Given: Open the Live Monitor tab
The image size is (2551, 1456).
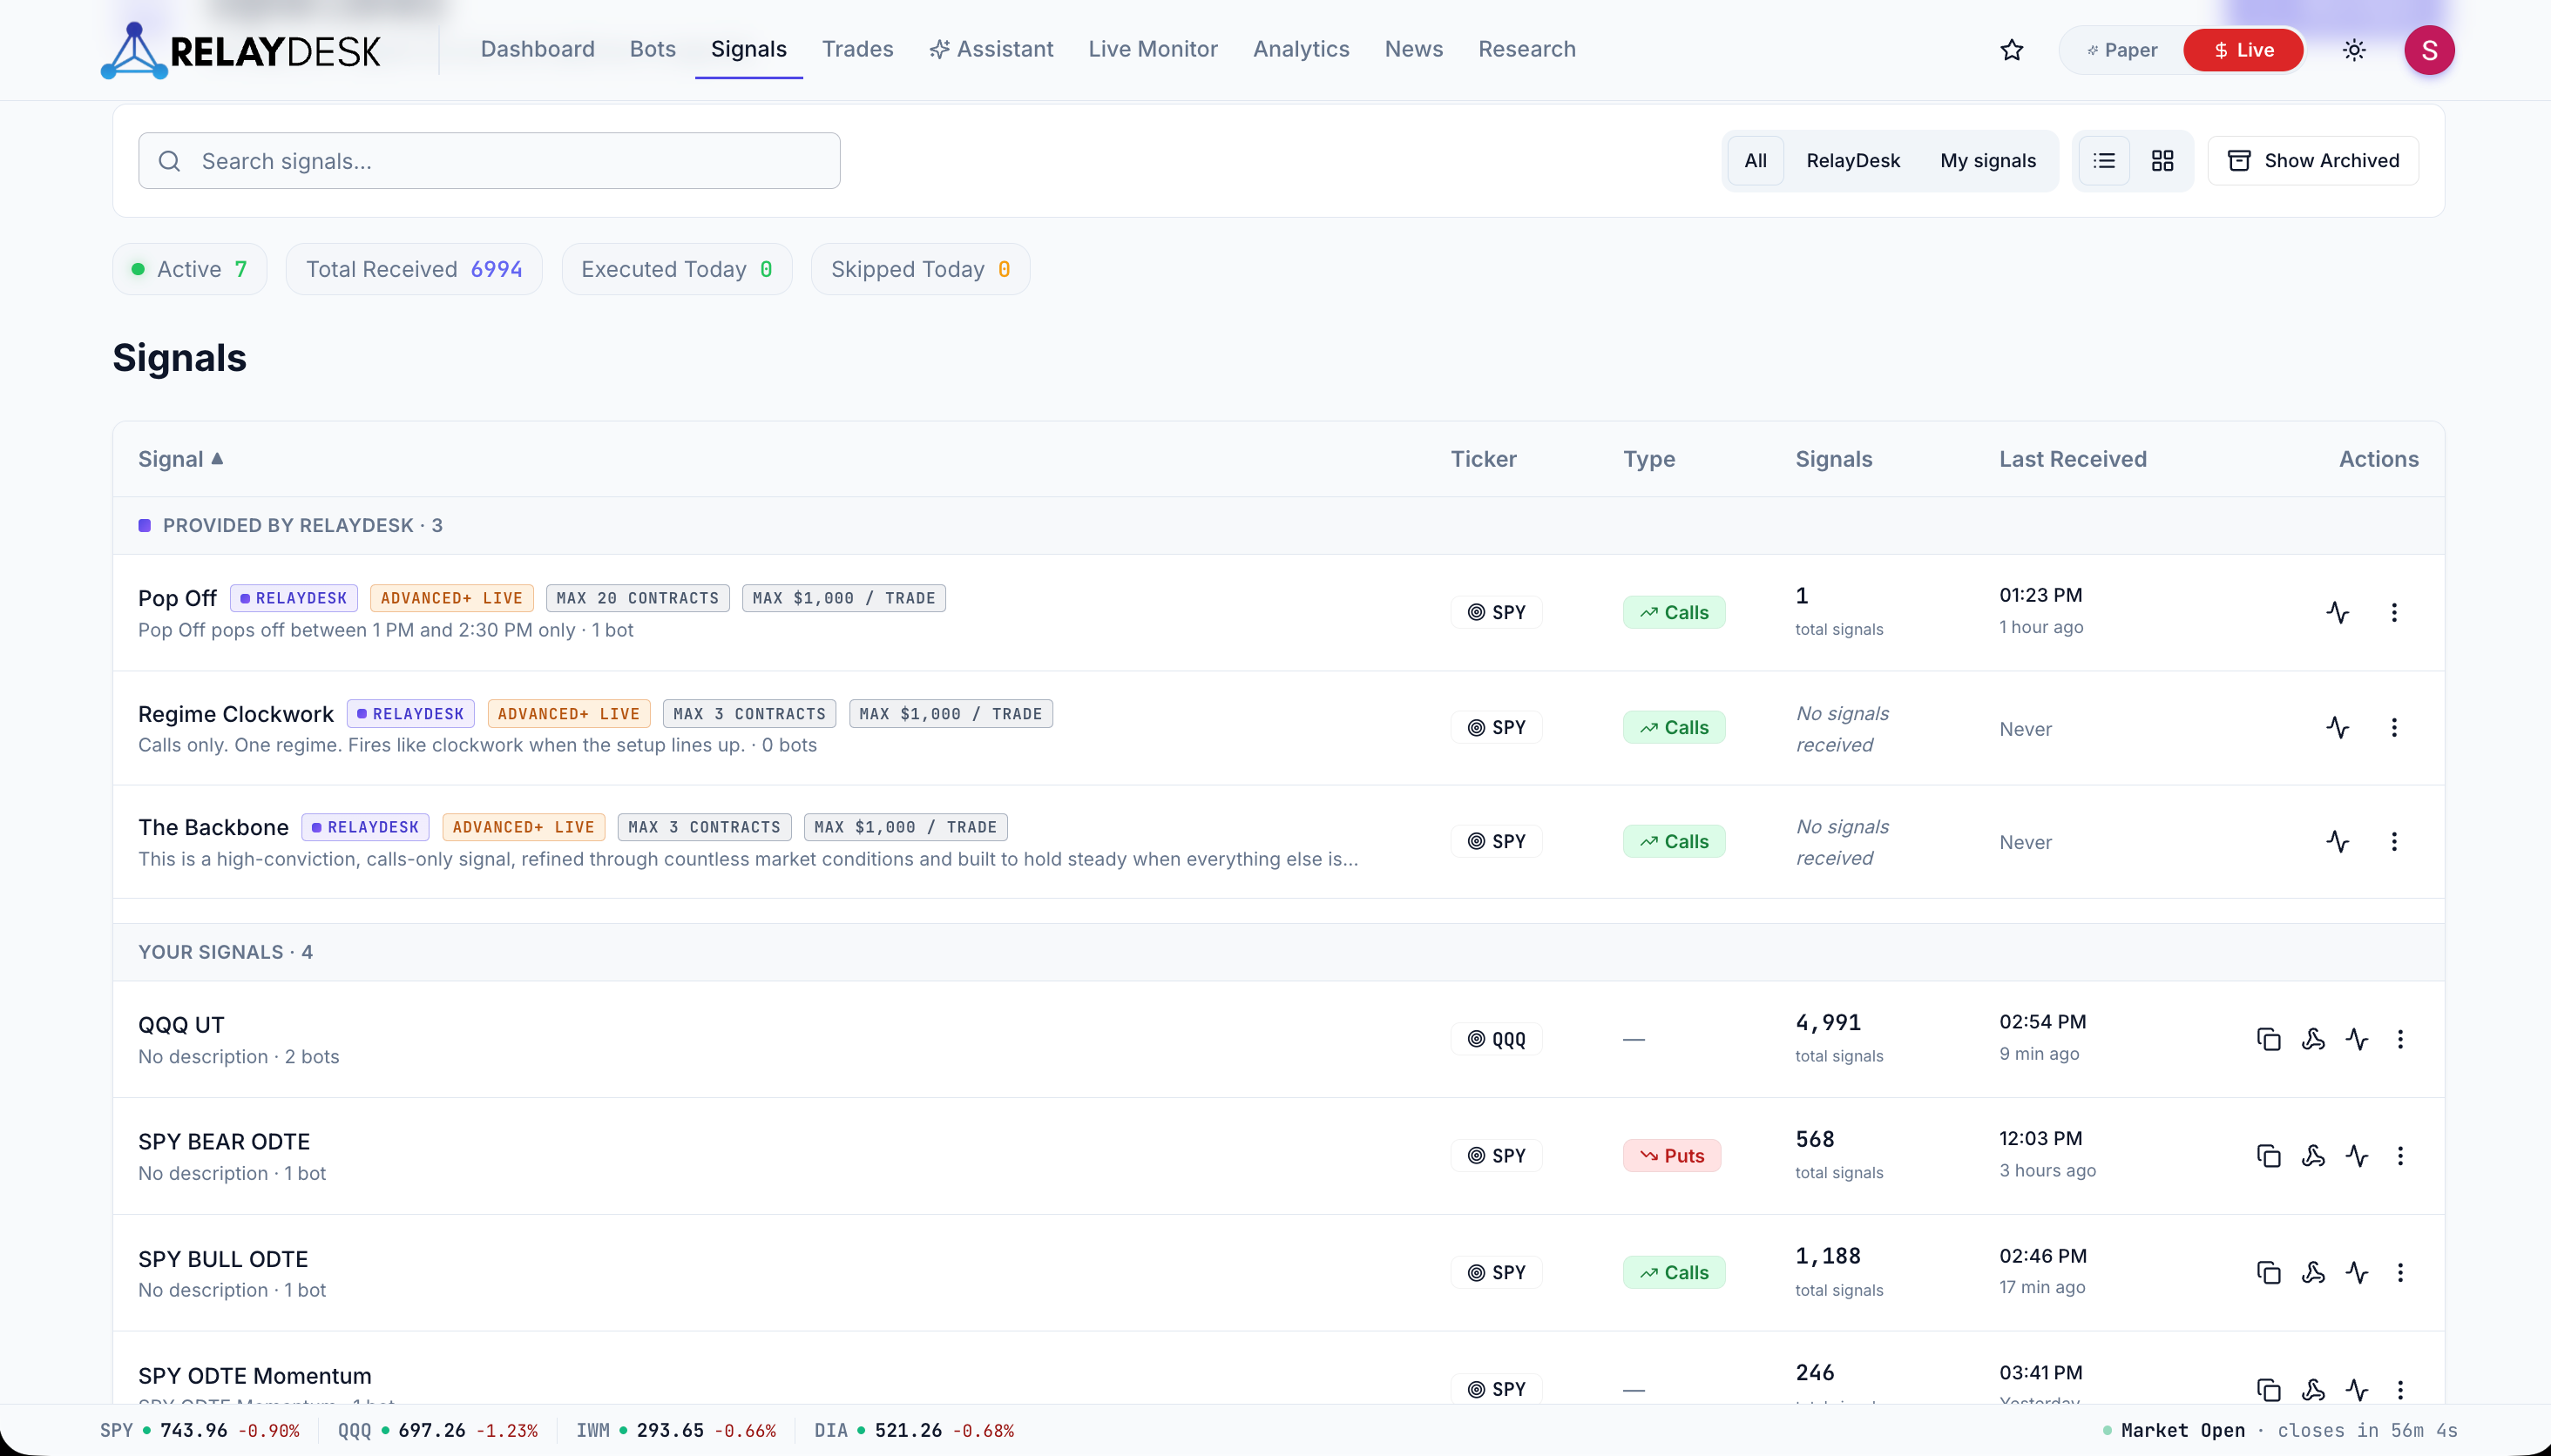Looking at the screenshot, I should 1153,49.
